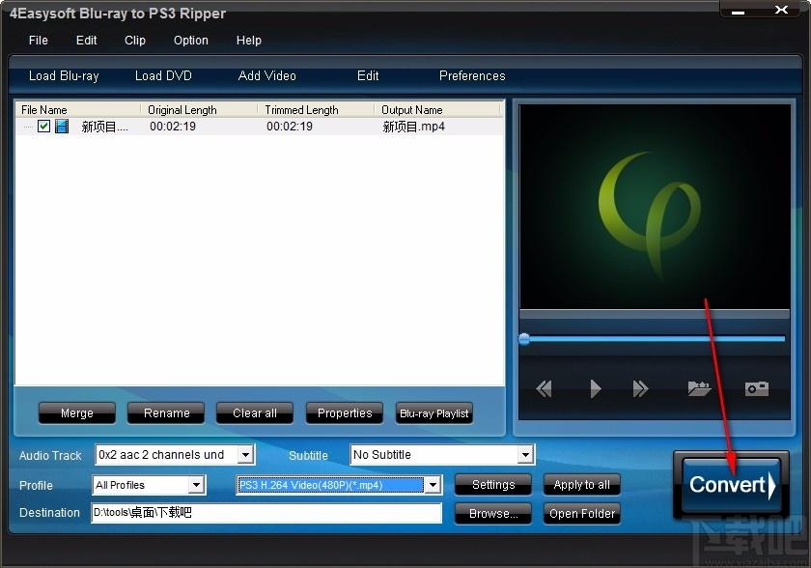Click the Open Folder button
Screen dimensions: 811x568
click(582, 514)
